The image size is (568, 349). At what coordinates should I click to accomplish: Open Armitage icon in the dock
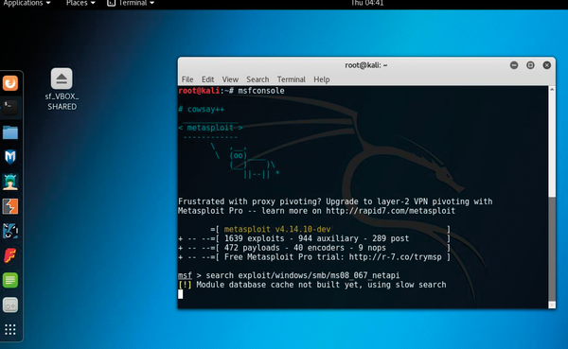[10, 182]
